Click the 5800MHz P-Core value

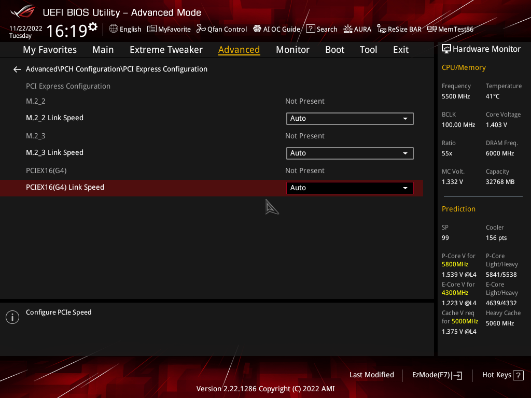click(455, 264)
